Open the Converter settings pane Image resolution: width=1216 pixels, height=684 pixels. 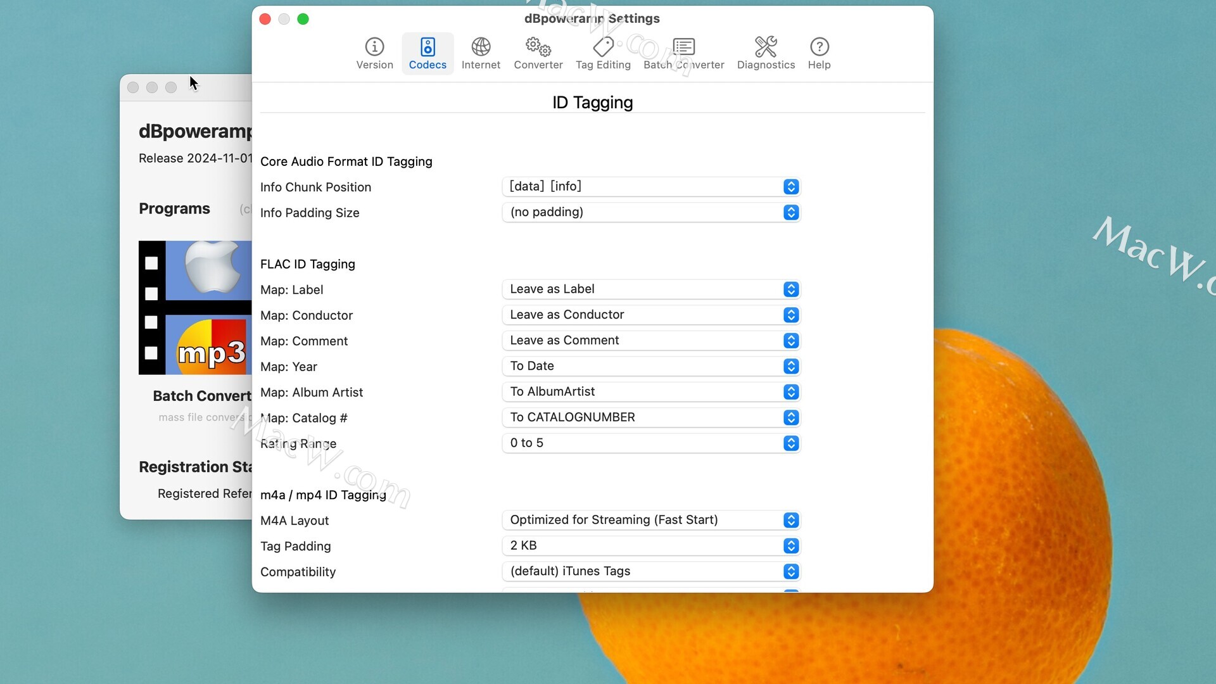[538, 53]
